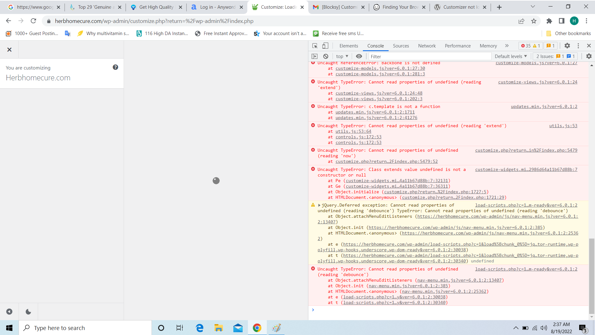Click the inspect element picker icon
The image size is (595, 335).
(315, 46)
